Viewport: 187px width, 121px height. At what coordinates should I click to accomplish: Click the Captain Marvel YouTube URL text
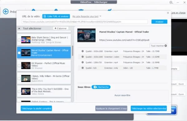pos(124,40)
